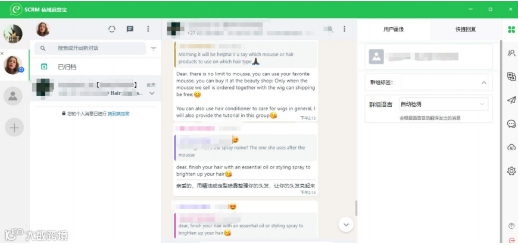Screen dimensions: 518x245
Task: Click the 搜索或开始新对话 search field
Action: coord(90,49)
